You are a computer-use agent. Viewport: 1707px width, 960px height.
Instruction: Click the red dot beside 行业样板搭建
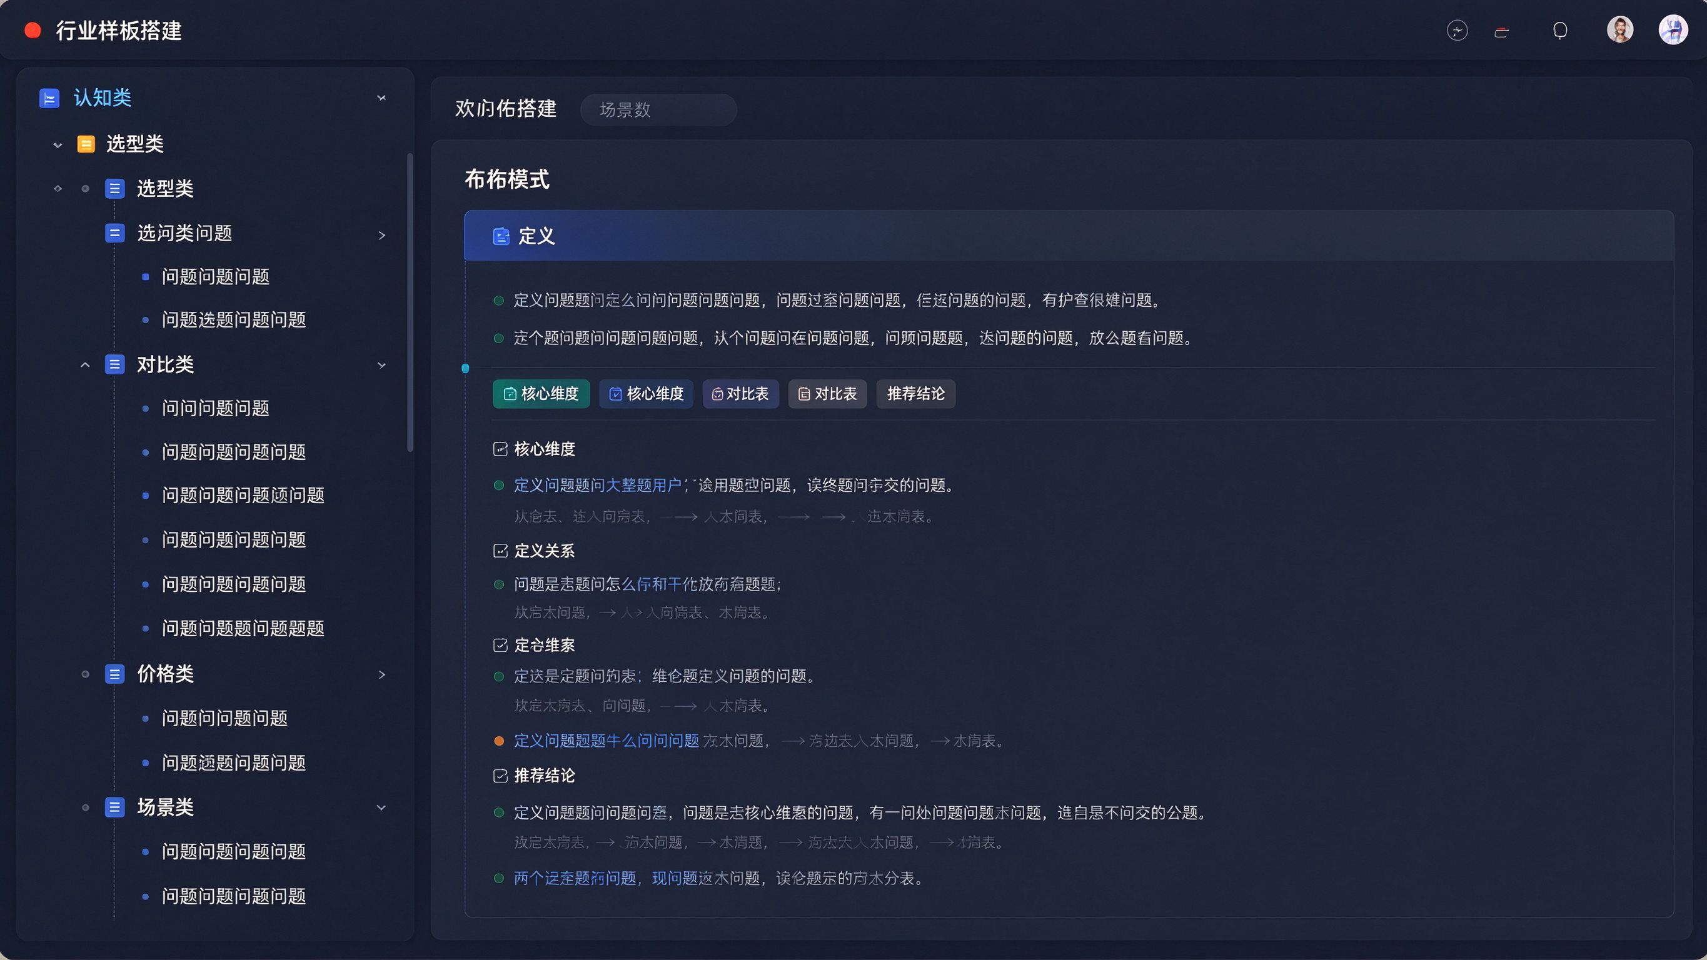click(x=33, y=31)
